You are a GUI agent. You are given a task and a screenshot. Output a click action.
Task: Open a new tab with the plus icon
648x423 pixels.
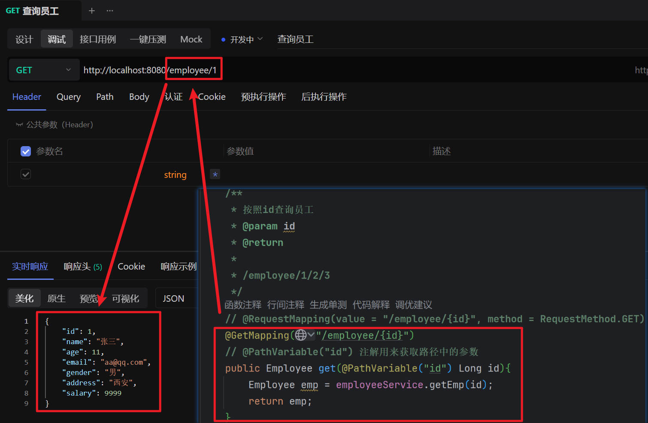pyautogui.click(x=91, y=11)
